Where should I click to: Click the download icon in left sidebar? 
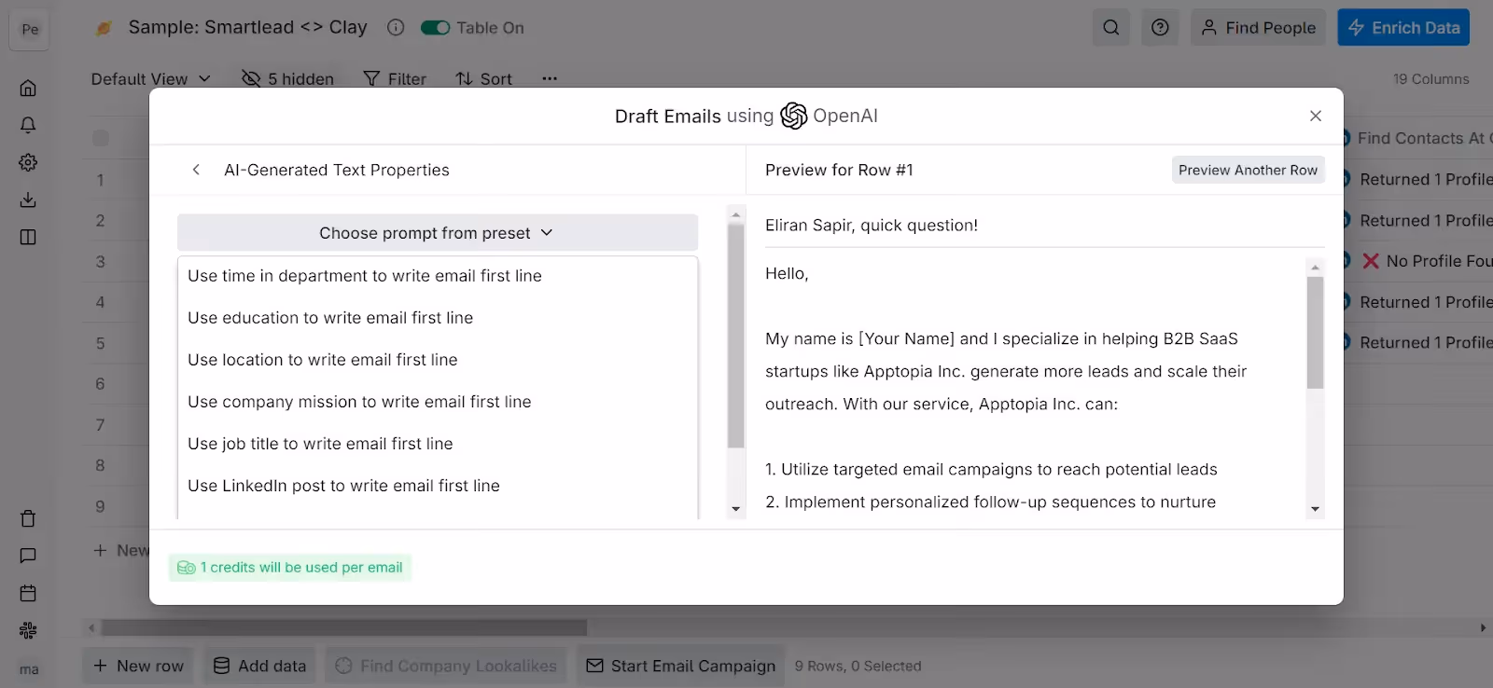pyautogui.click(x=28, y=200)
